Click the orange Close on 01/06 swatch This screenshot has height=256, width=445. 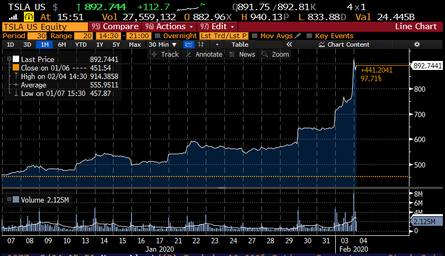16,67
